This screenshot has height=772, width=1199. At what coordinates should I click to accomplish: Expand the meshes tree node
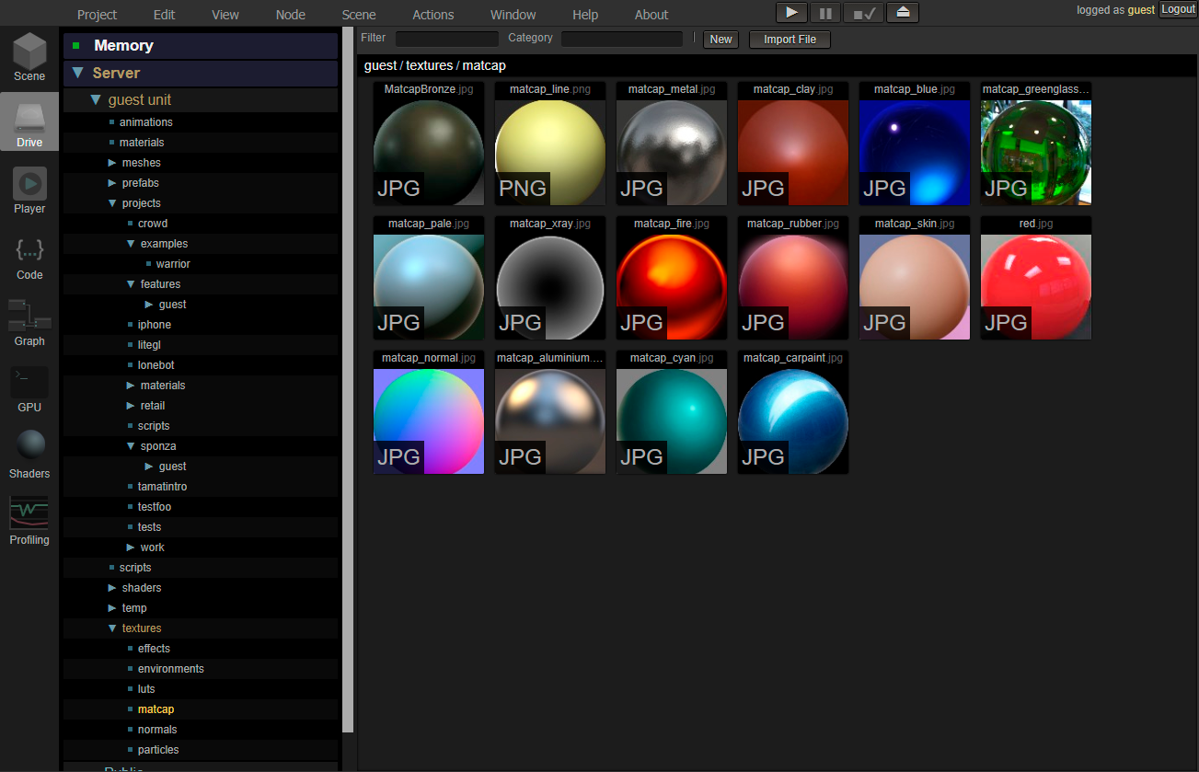111,162
